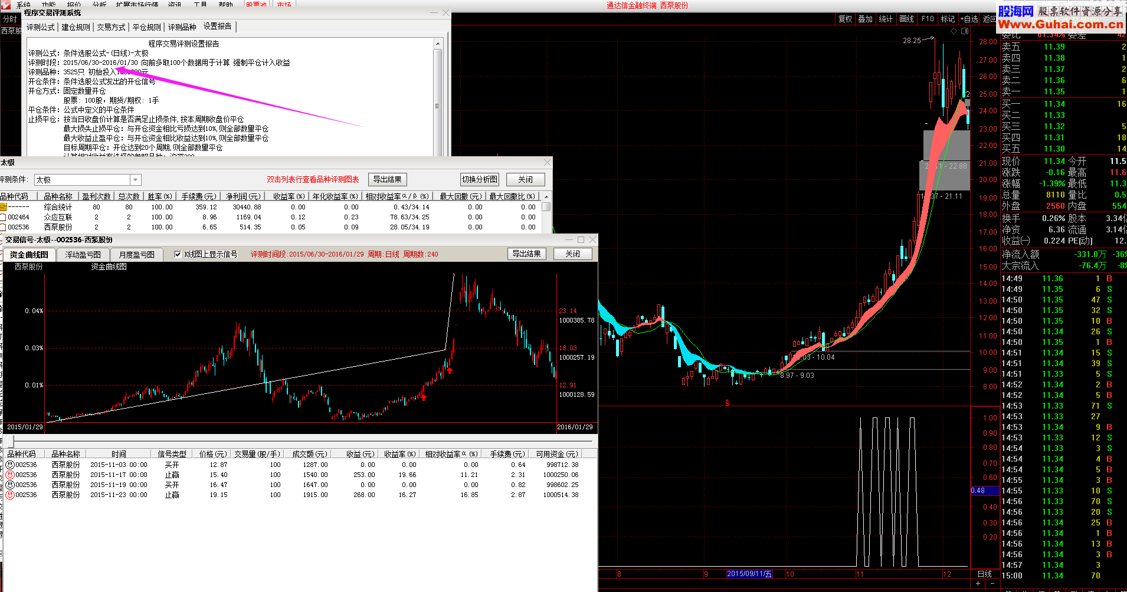Click 关闭 in the 太极 window
Viewport: 1127px width, 592px height.
525,179
